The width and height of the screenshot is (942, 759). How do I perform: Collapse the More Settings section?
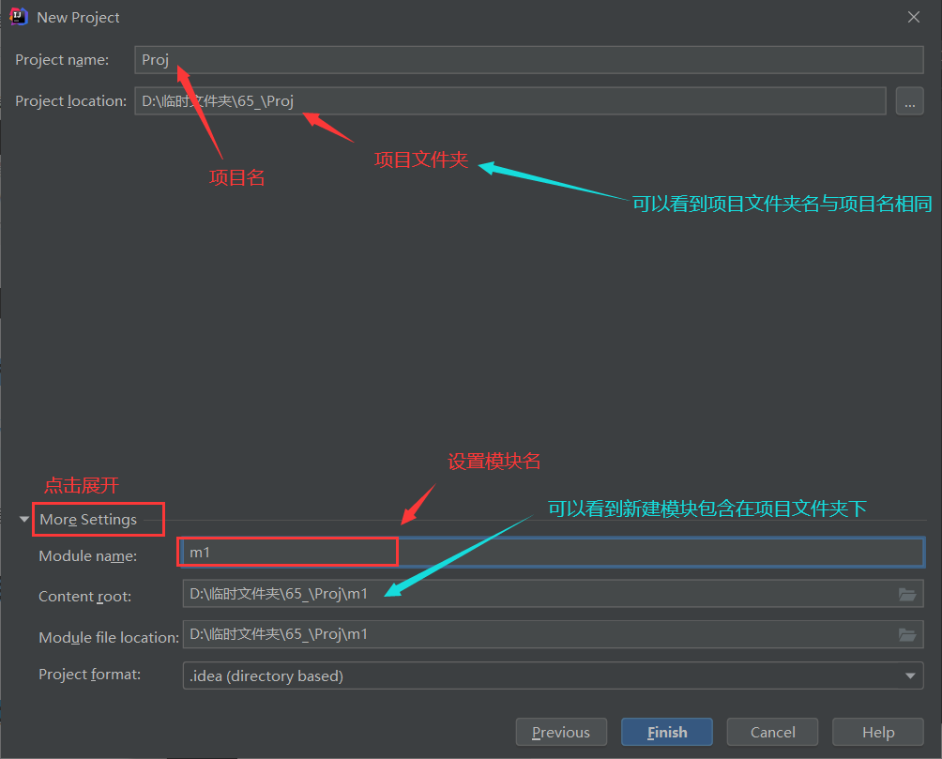24,519
